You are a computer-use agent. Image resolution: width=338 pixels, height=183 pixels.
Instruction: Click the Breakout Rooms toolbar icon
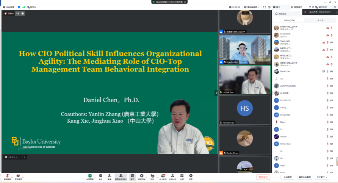[x=172, y=176]
